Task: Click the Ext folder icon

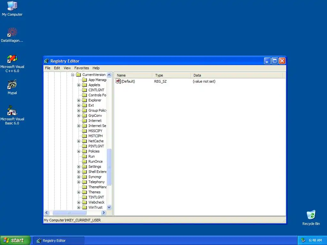Action: (x=84, y=105)
